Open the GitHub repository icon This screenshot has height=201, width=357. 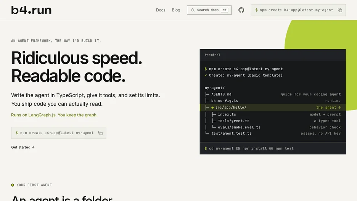pos(241,10)
